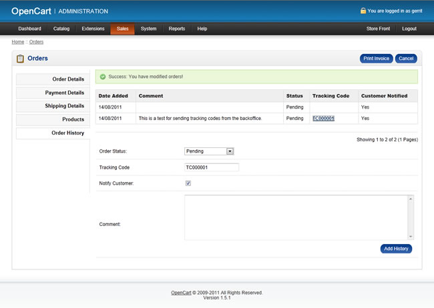
Task: Click the green success checkmark icon
Action: click(103, 77)
